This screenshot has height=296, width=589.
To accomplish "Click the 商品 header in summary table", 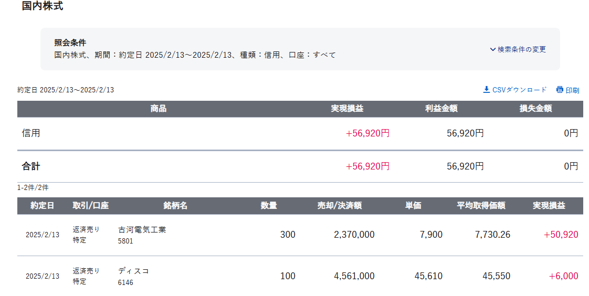I will click(x=158, y=109).
